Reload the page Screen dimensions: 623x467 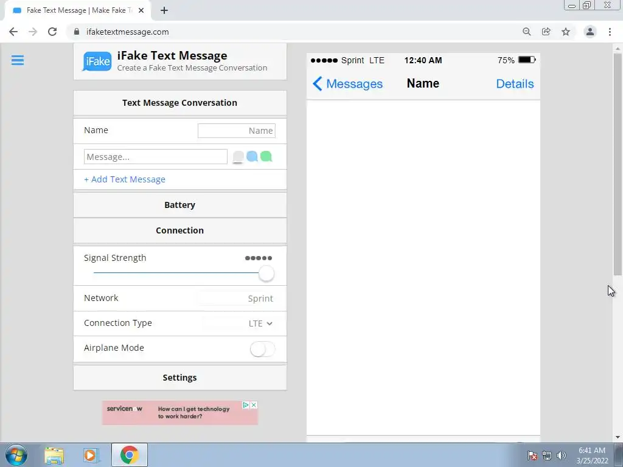(52, 32)
